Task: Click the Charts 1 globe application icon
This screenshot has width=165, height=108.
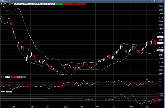Action: click(2, 1)
